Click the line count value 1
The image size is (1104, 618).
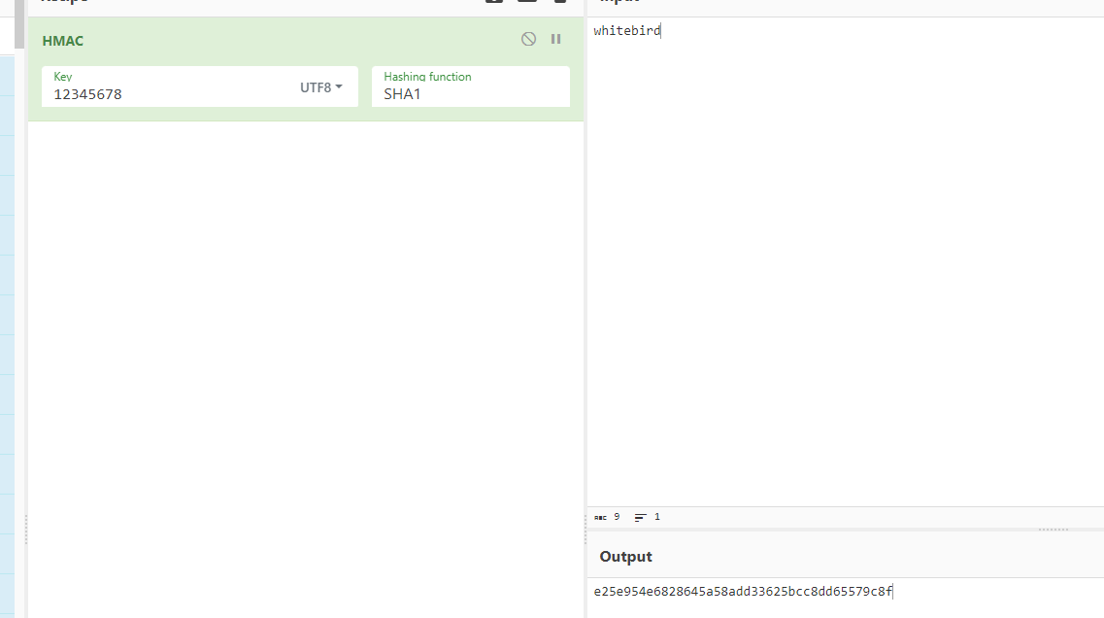tap(657, 517)
